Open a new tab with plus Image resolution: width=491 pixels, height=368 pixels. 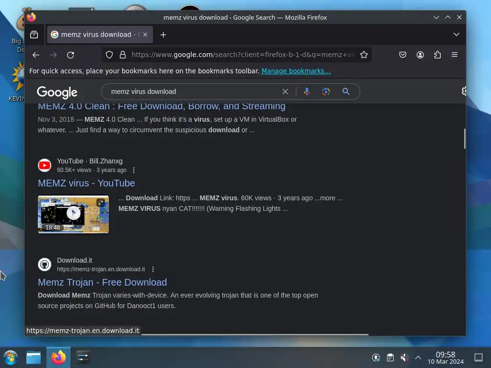[x=163, y=34]
